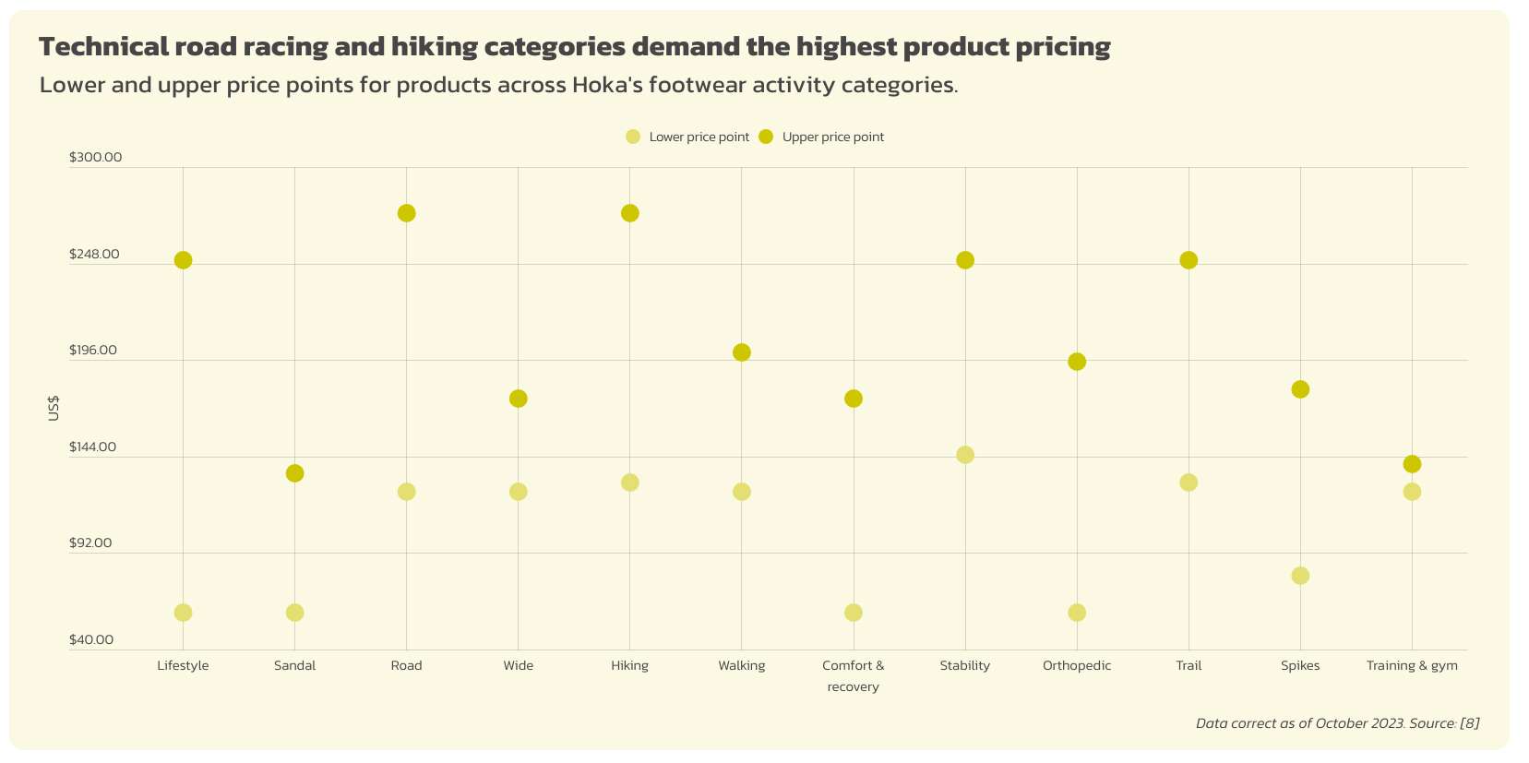Click the Road upper price point dot
This screenshot has height=763, width=1529.
point(406,213)
